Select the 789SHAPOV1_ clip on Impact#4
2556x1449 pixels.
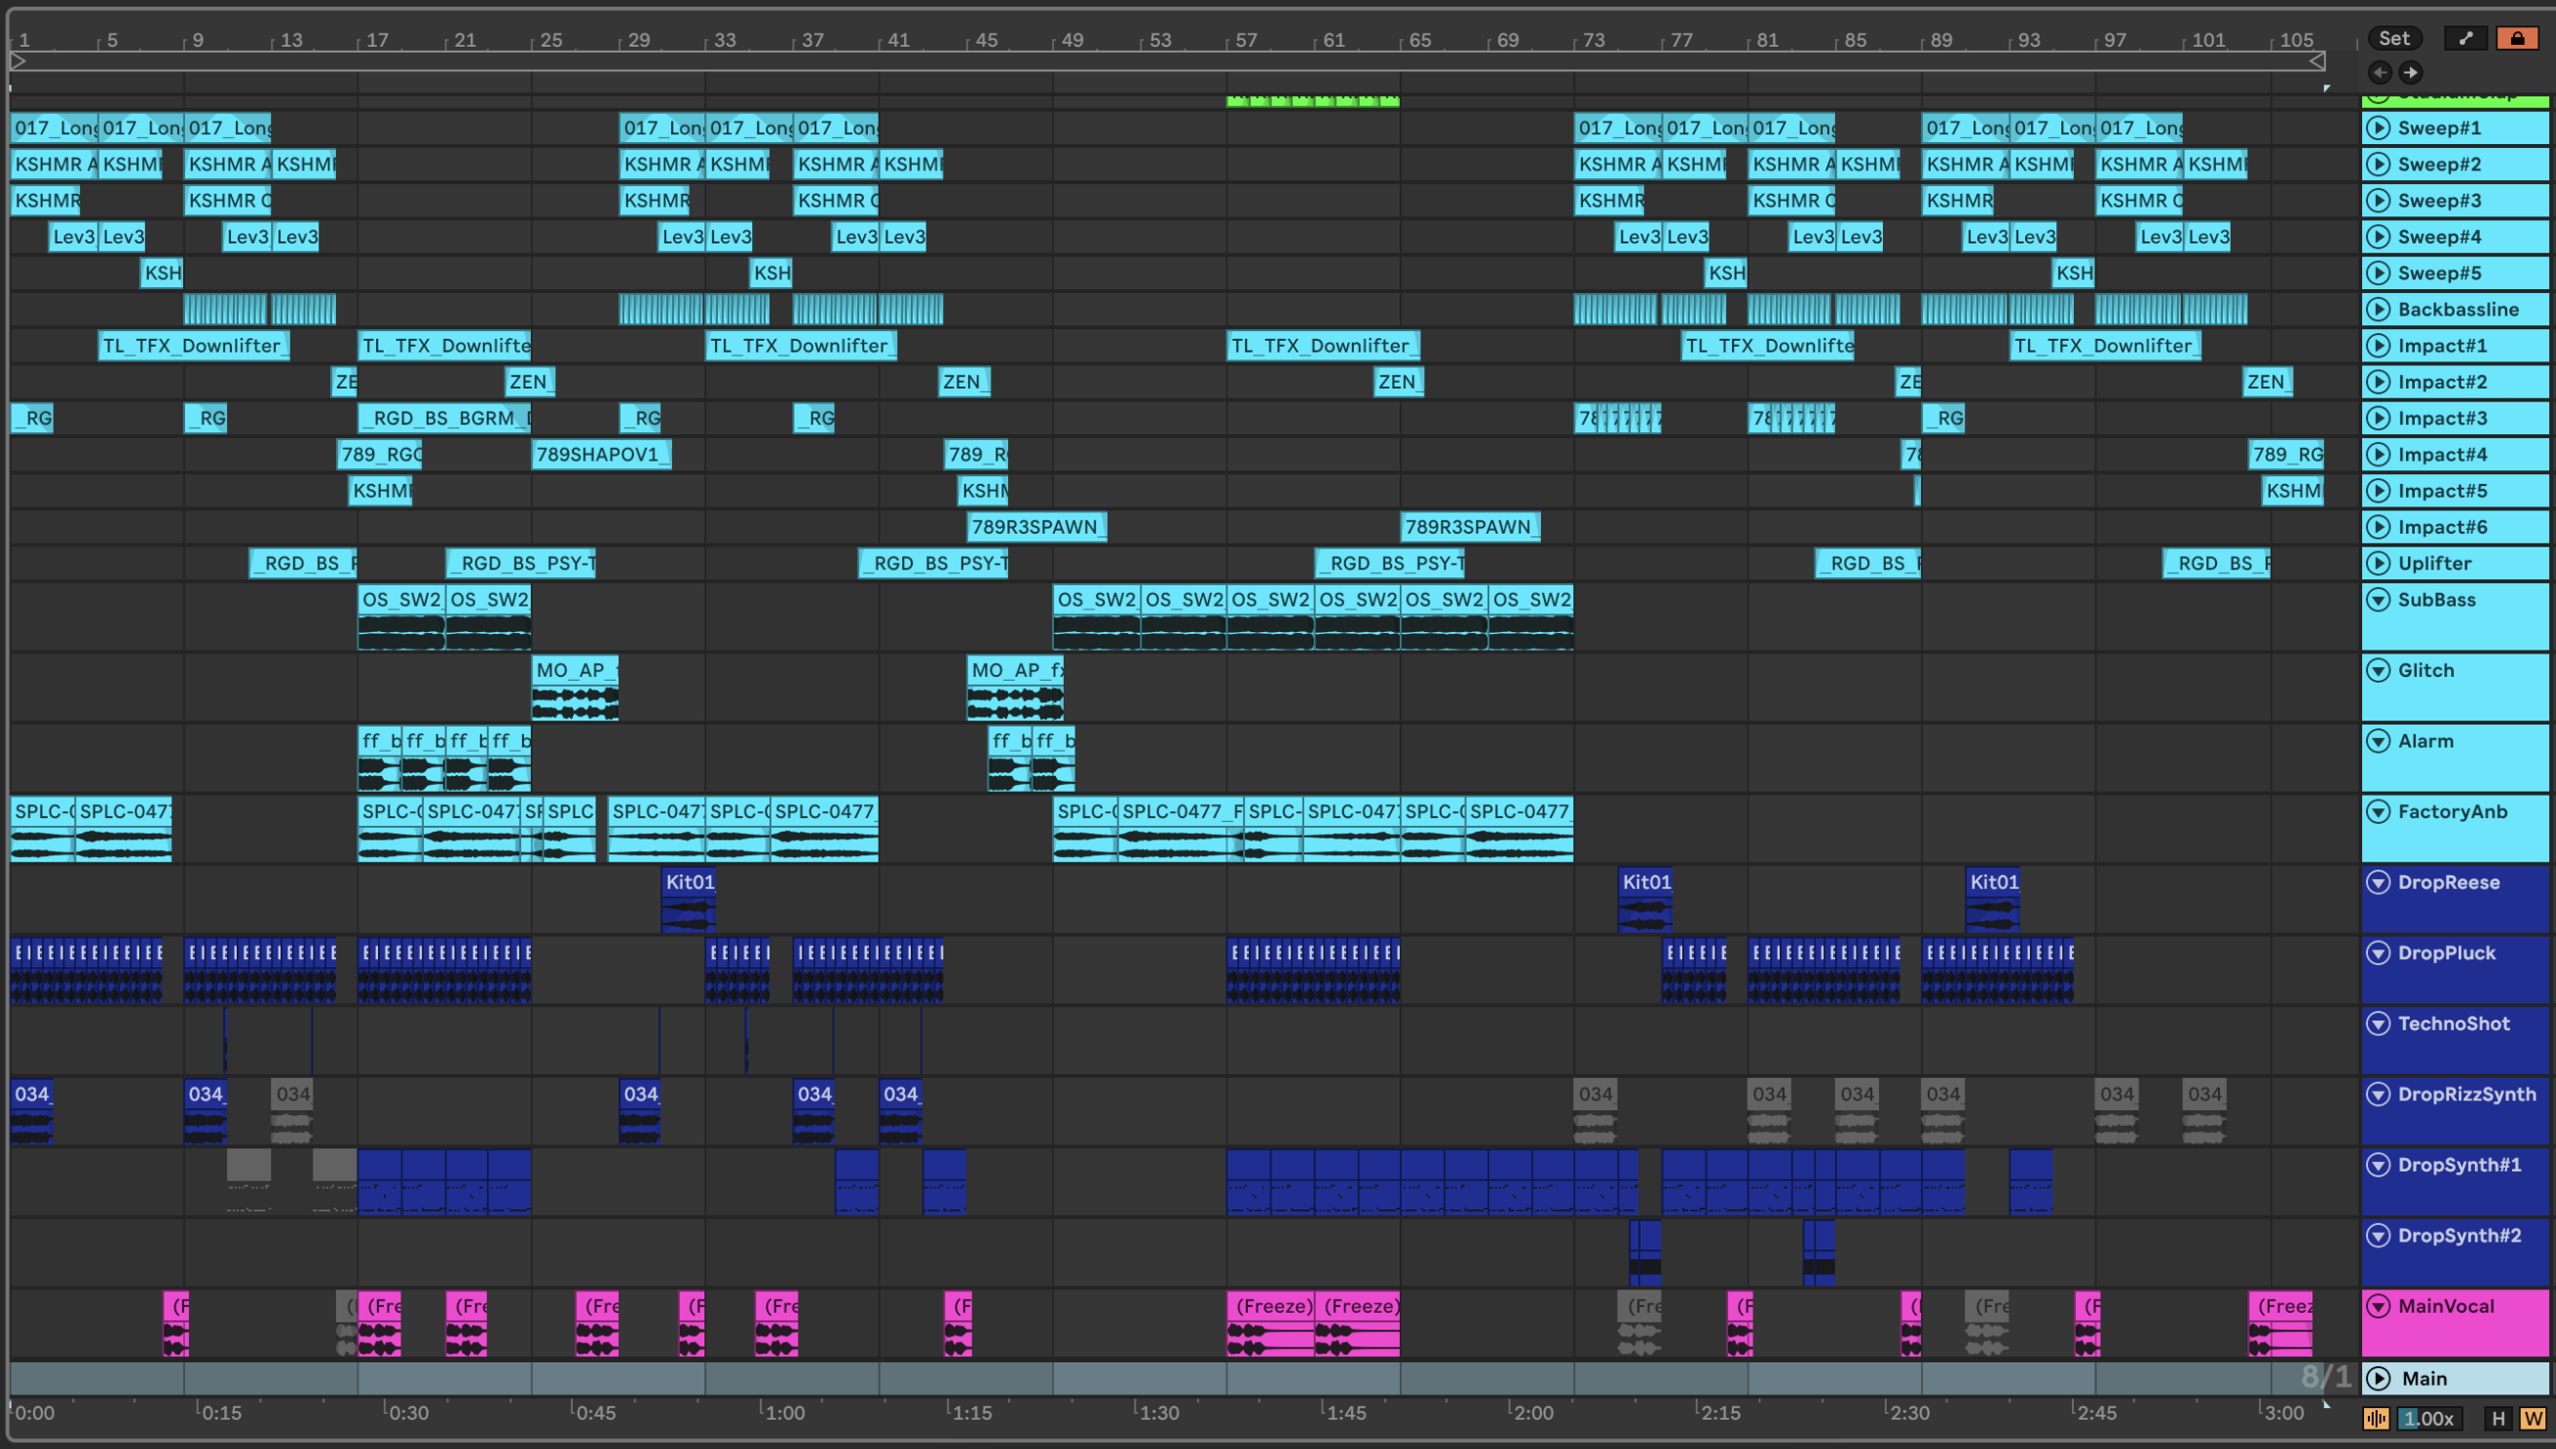point(600,455)
